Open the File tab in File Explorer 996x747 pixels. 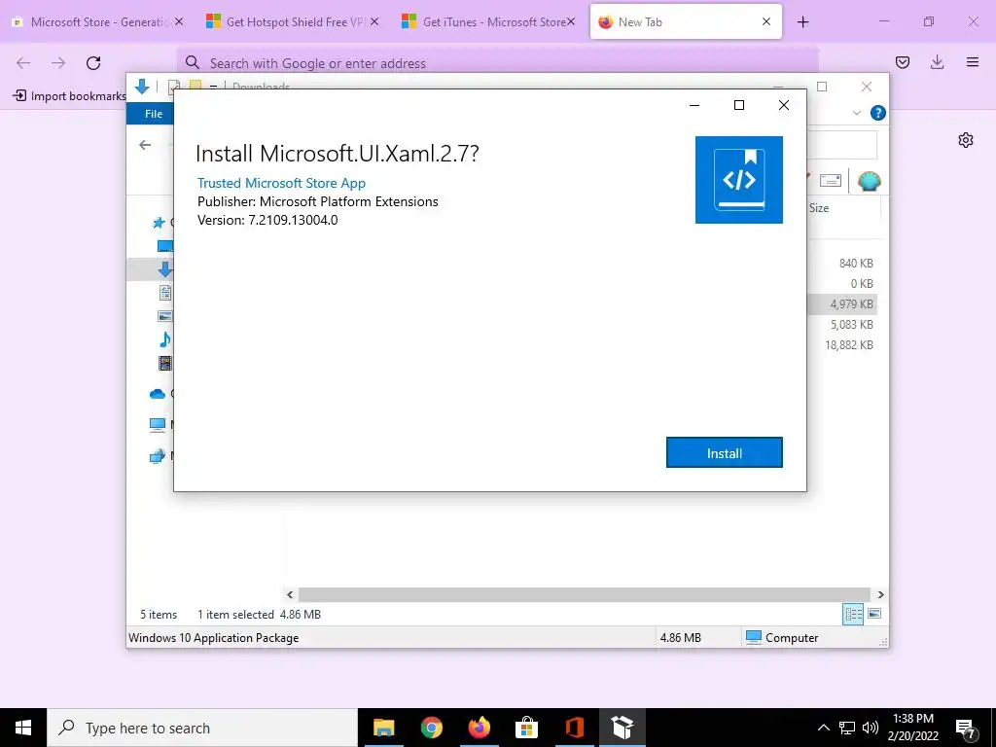point(153,114)
